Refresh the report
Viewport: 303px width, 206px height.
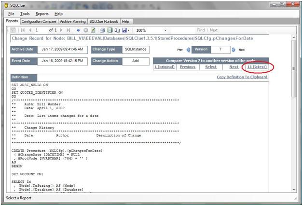tap(93, 30)
